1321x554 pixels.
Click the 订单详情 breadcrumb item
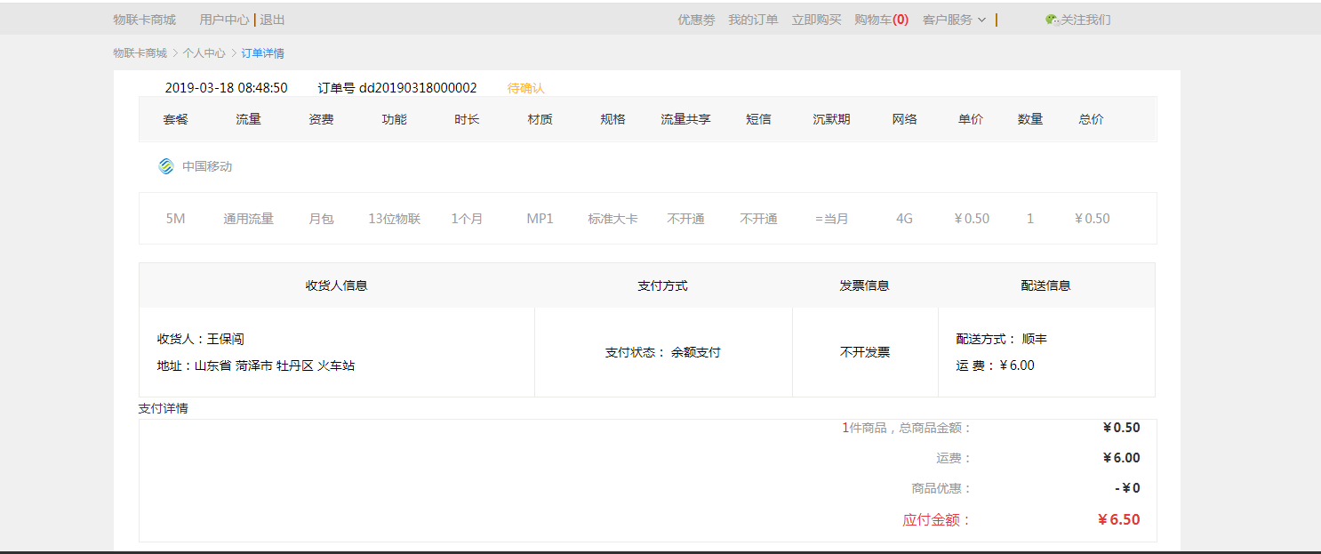(263, 53)
